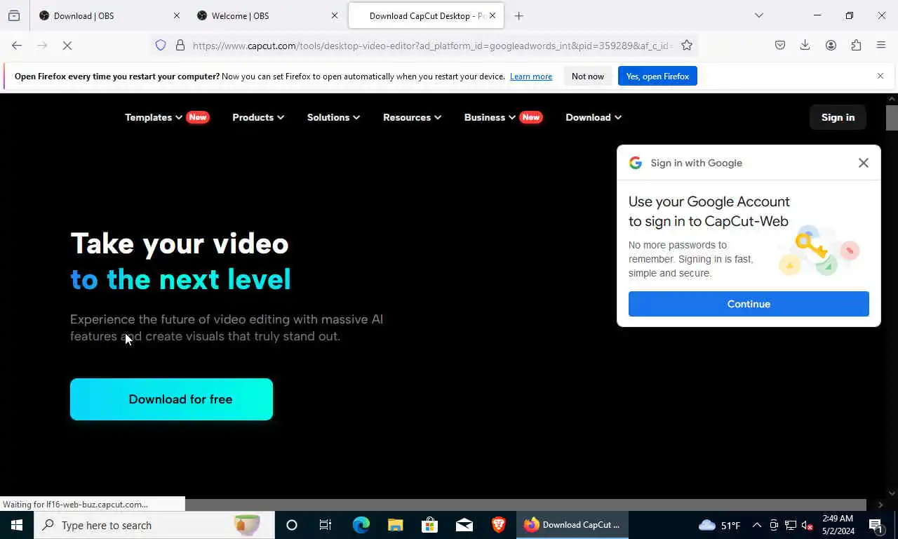
Task: Dismiss the Firefox startup notification bar
Action: (880, 76)
